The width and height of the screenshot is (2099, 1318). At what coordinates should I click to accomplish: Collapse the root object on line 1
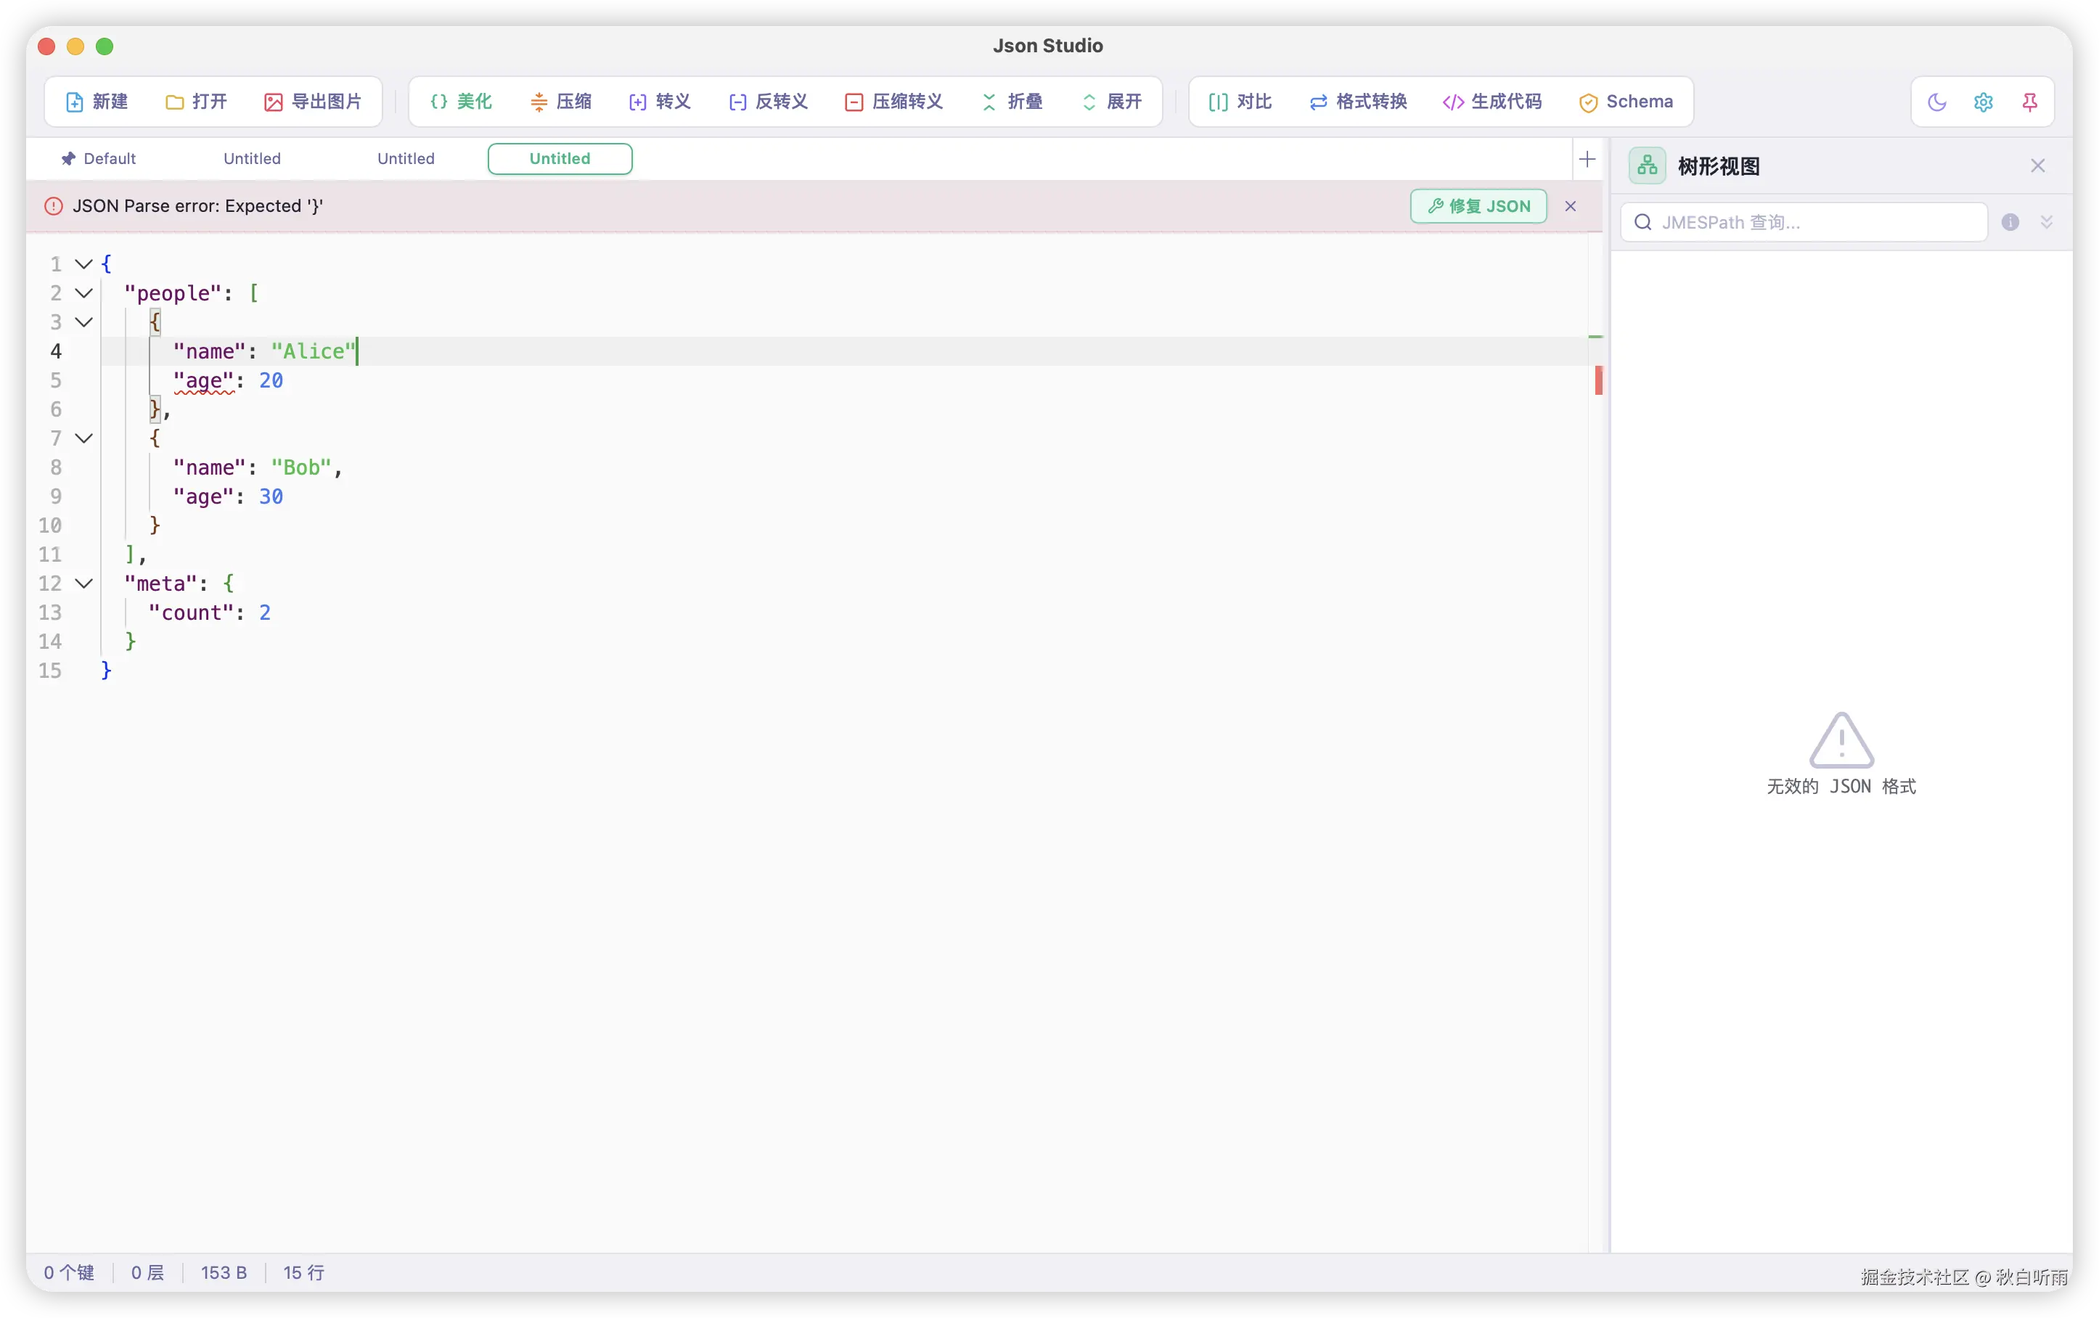pos(83,264)
